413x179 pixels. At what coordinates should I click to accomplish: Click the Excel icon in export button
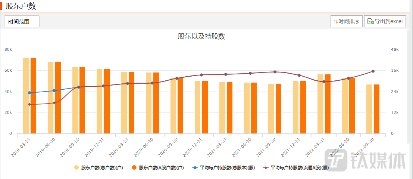[370, 21]
